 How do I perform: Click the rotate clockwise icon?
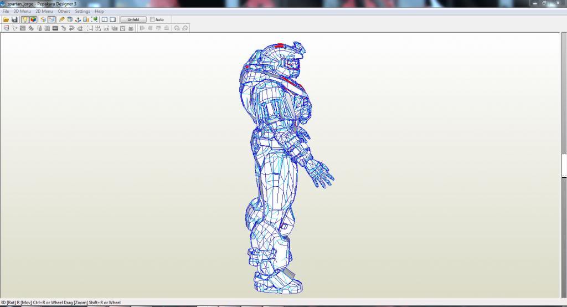coord(185,28)
